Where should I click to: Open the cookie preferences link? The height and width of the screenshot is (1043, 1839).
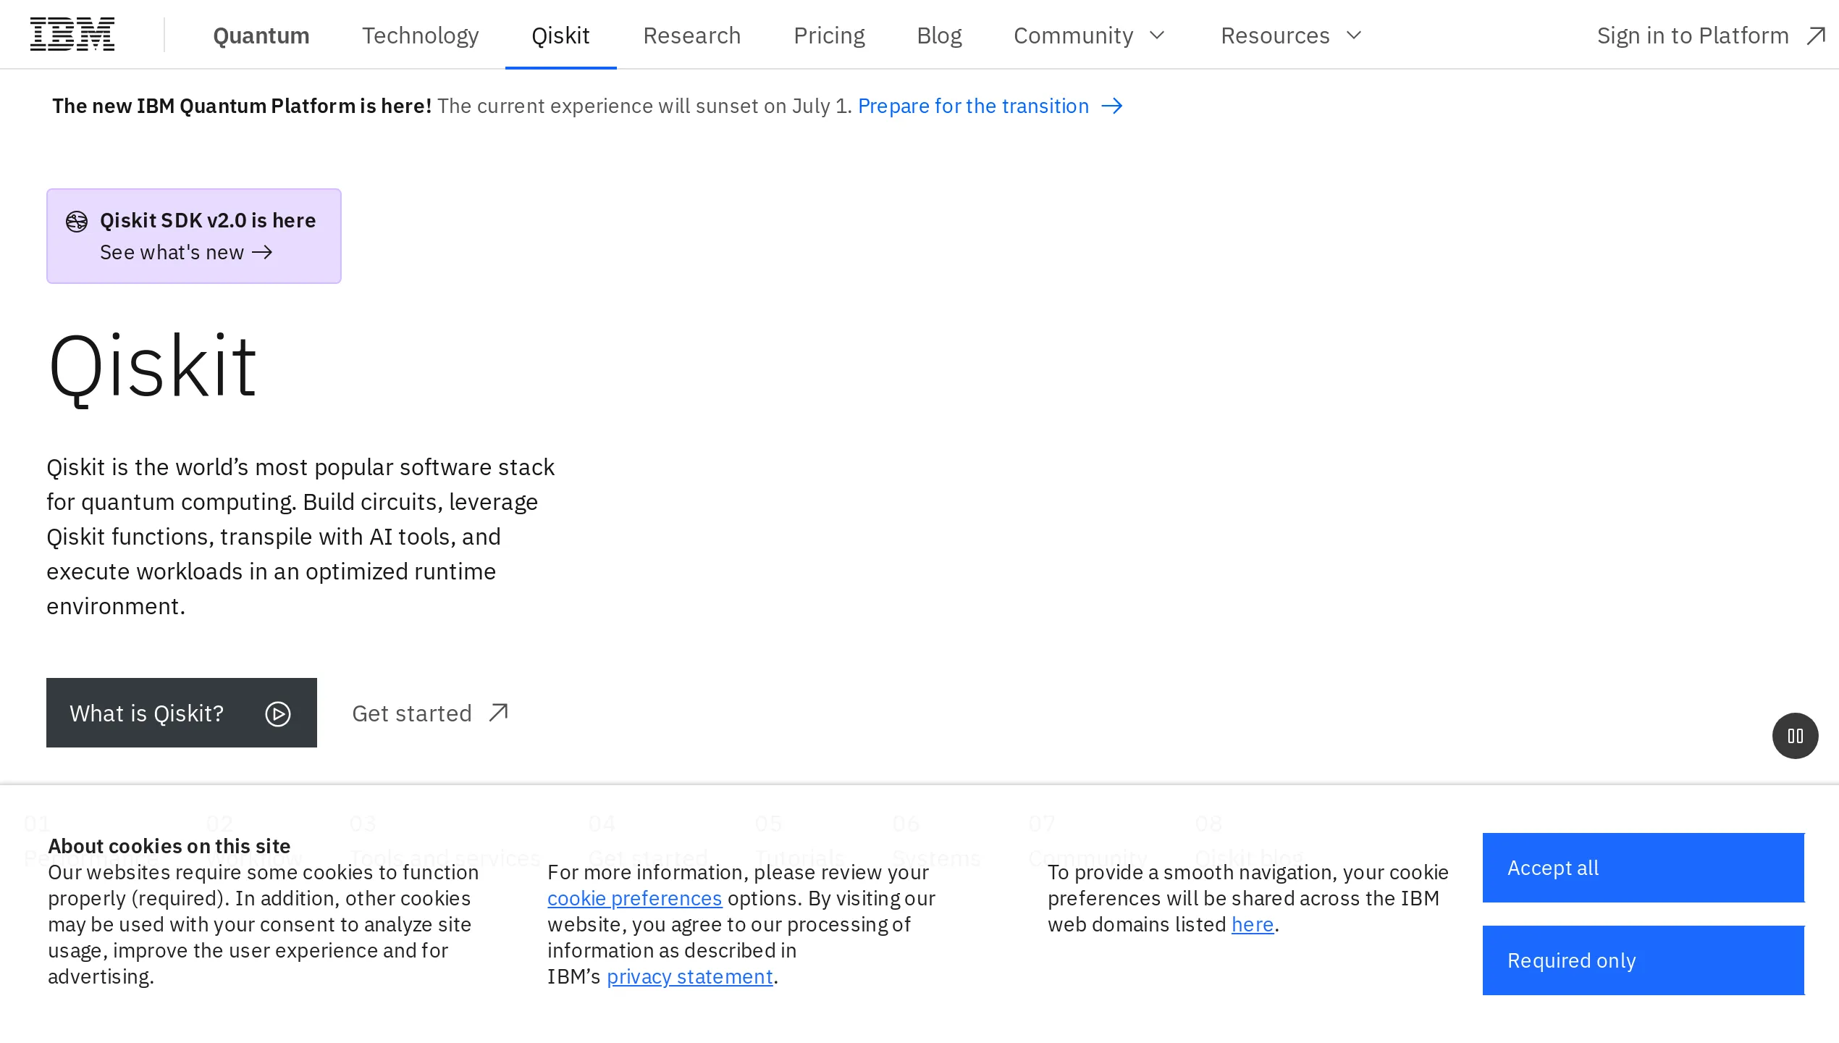point(634,898)
